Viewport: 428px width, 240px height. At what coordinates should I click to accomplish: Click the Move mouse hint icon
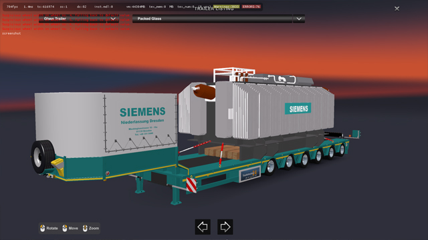pyautogui.click(x=65, y=228)
